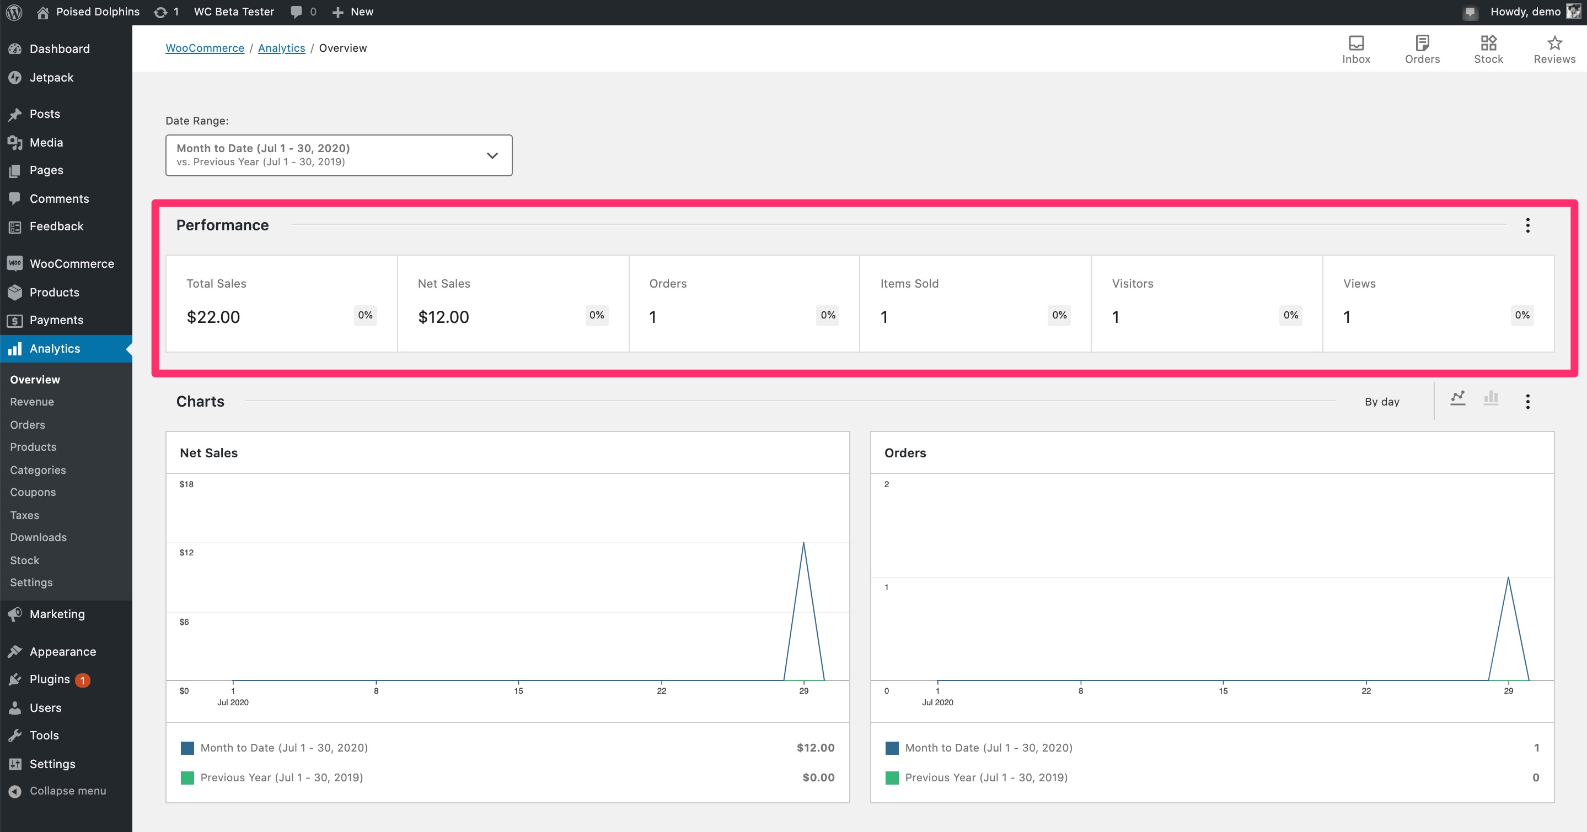Switch to bar chart view icon

click(1491, 398)
